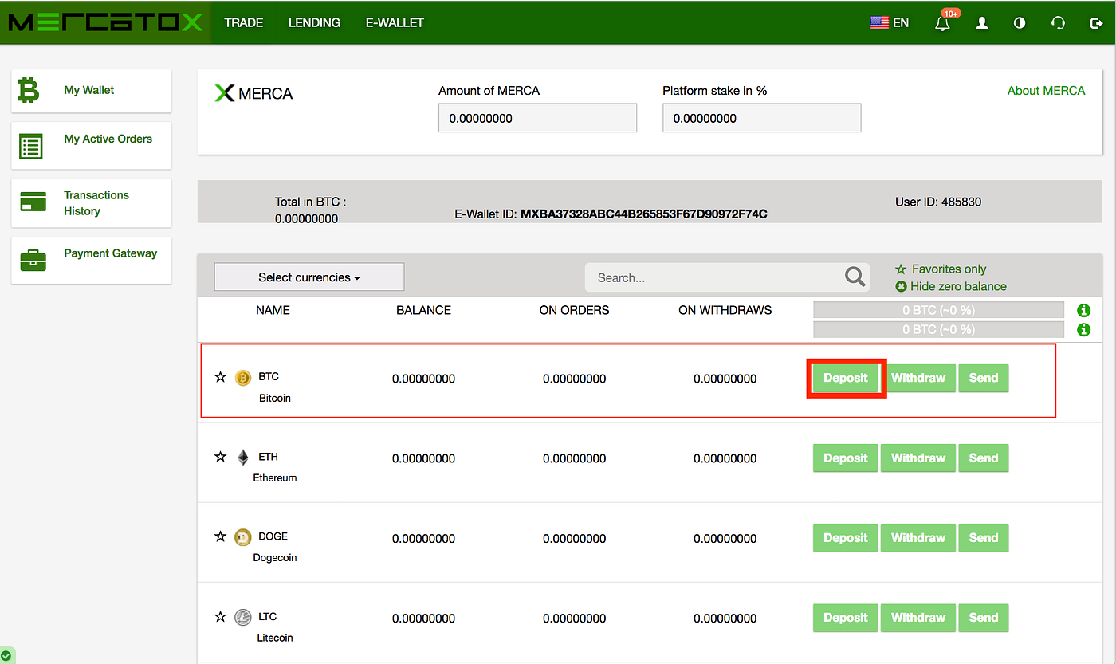This screenshot has width=1116, height=664.
Task: Favorite LTC with its star
Action: 221,616
